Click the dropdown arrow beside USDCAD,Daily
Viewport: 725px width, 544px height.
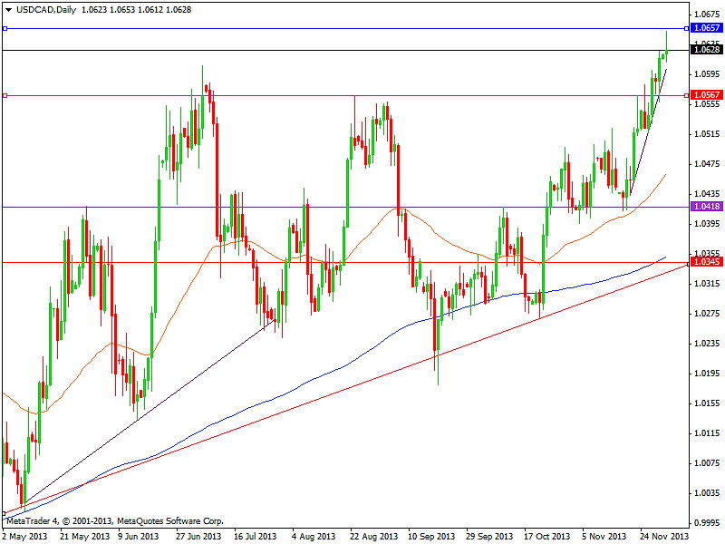[7, 8]
